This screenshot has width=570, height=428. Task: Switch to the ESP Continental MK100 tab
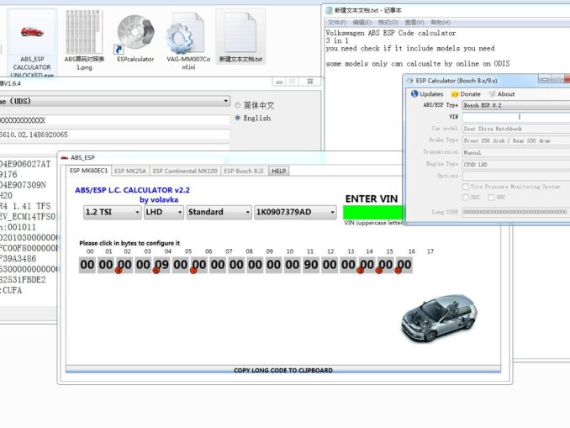point(185,171)
